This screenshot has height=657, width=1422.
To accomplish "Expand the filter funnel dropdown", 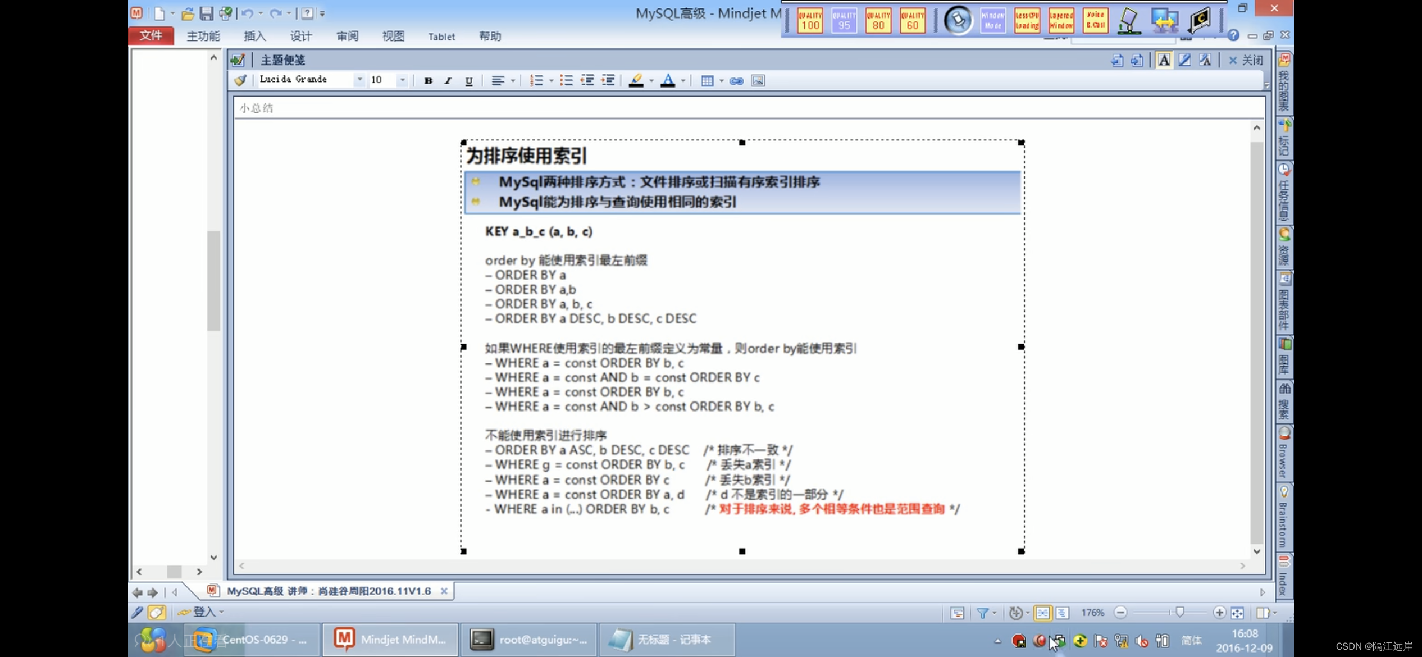I will click(995, 613).
